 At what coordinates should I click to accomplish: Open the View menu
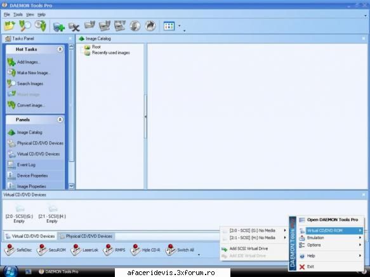30,15
